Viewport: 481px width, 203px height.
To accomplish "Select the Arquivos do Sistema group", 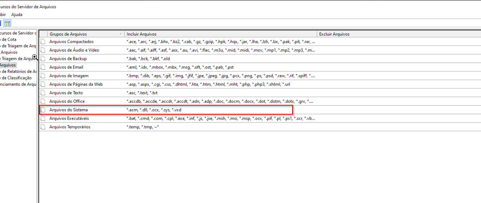I will [x=68, y=110].
